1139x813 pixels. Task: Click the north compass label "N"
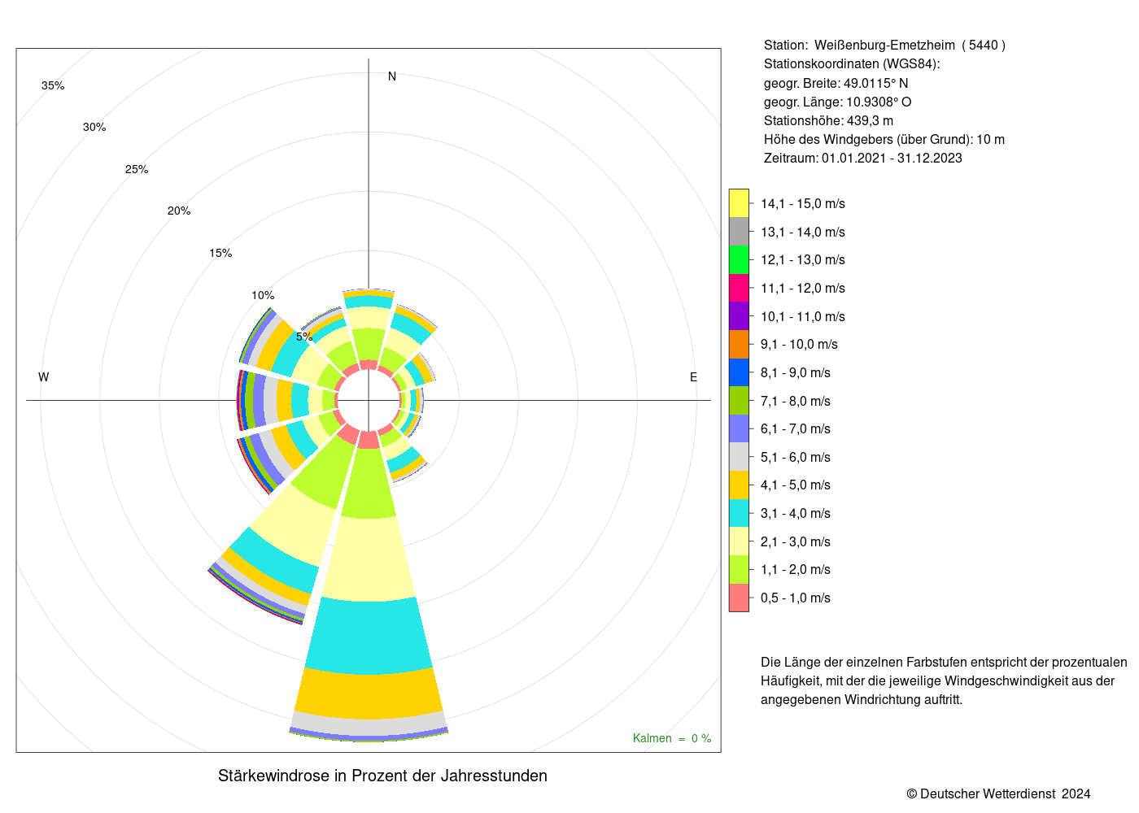pyautogui.click(x=392, y=76)
